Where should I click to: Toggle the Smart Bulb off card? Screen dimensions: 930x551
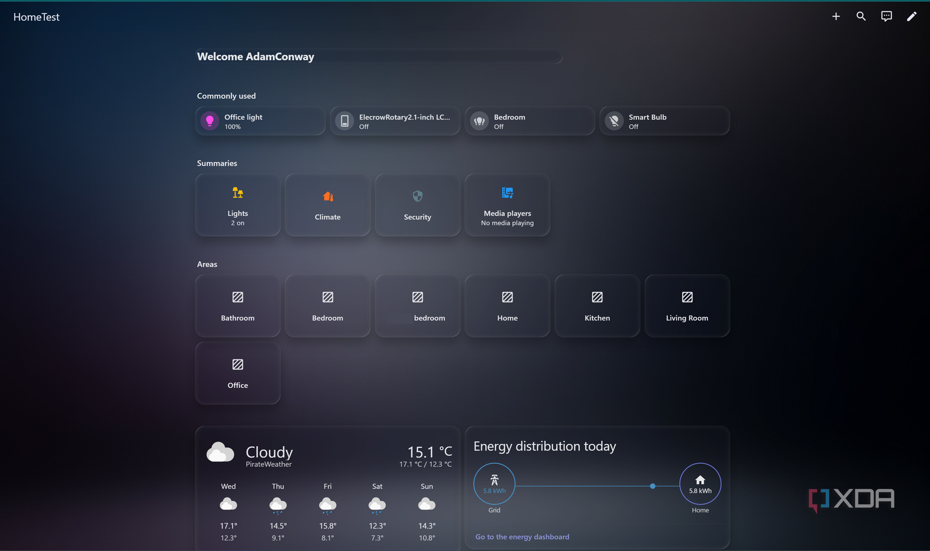pyautogui.click(x=664, y=121)
